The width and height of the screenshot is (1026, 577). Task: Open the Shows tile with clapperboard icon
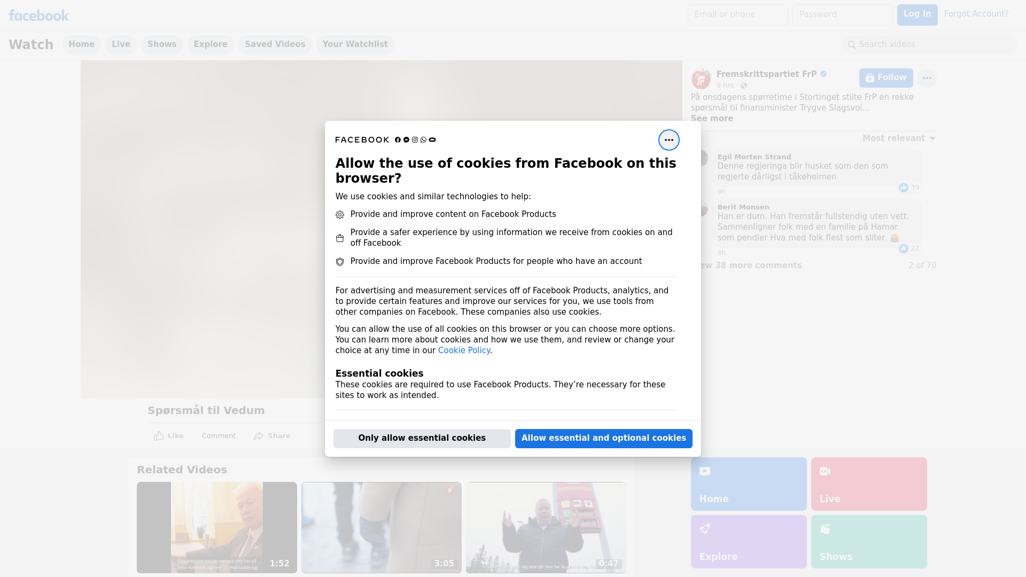pos(868,541)
